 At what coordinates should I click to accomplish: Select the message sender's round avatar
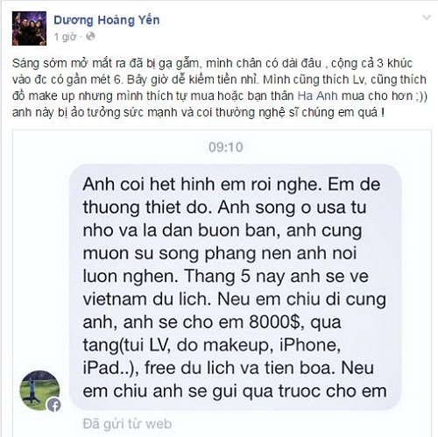click(39, 391)
